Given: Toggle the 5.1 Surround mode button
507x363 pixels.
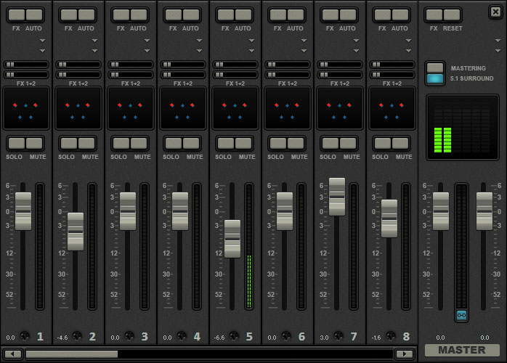Looking at the screenshot, I should click(435, 78).
